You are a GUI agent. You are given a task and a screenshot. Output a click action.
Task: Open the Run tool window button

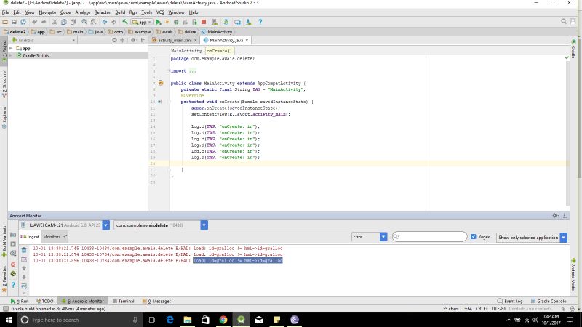(x=20, y=301)
